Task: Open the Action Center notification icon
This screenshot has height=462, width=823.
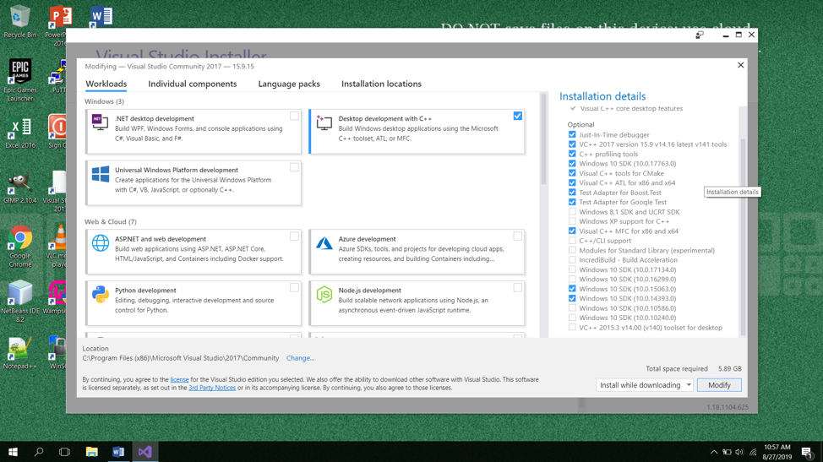Action: [x=807, y=452]
